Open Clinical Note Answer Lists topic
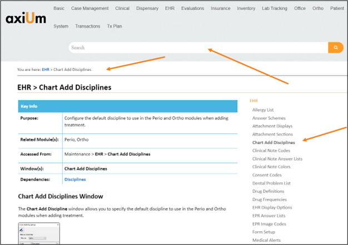This screenshot has height=245, width=348. [x=277, y=159]
